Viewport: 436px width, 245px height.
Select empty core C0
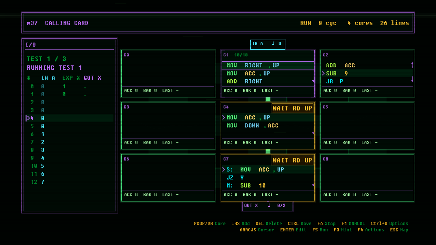point(168,73)
